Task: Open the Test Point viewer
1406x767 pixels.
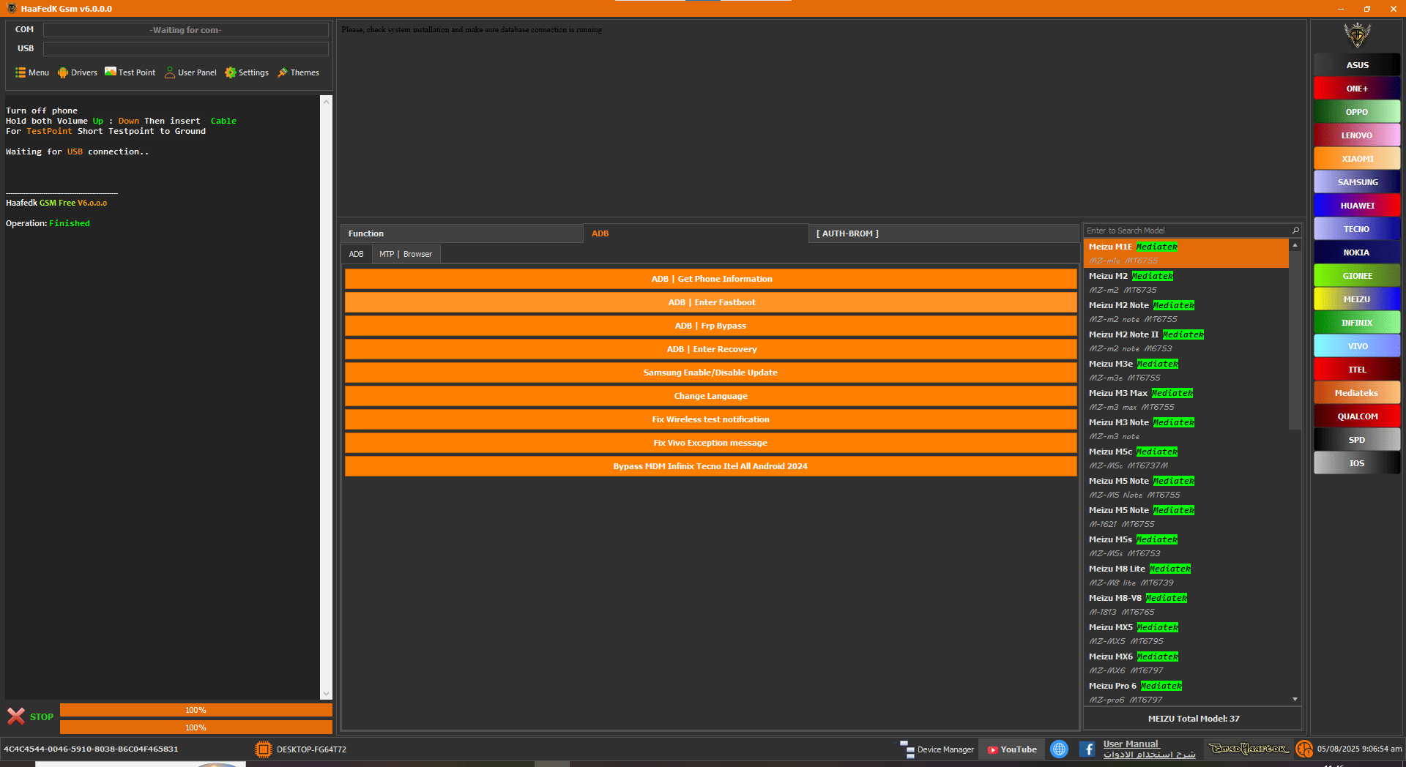Action: pyautogui.click(x=130, y=72)
